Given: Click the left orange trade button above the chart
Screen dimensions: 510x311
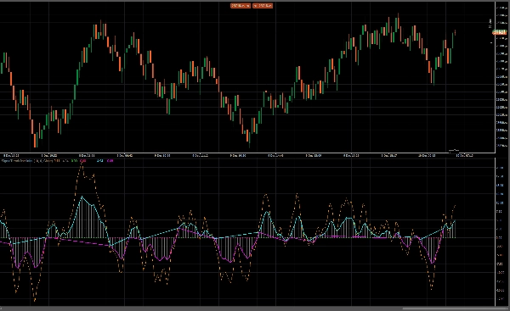Looking at the screenshot, I should tap(241, 6).
